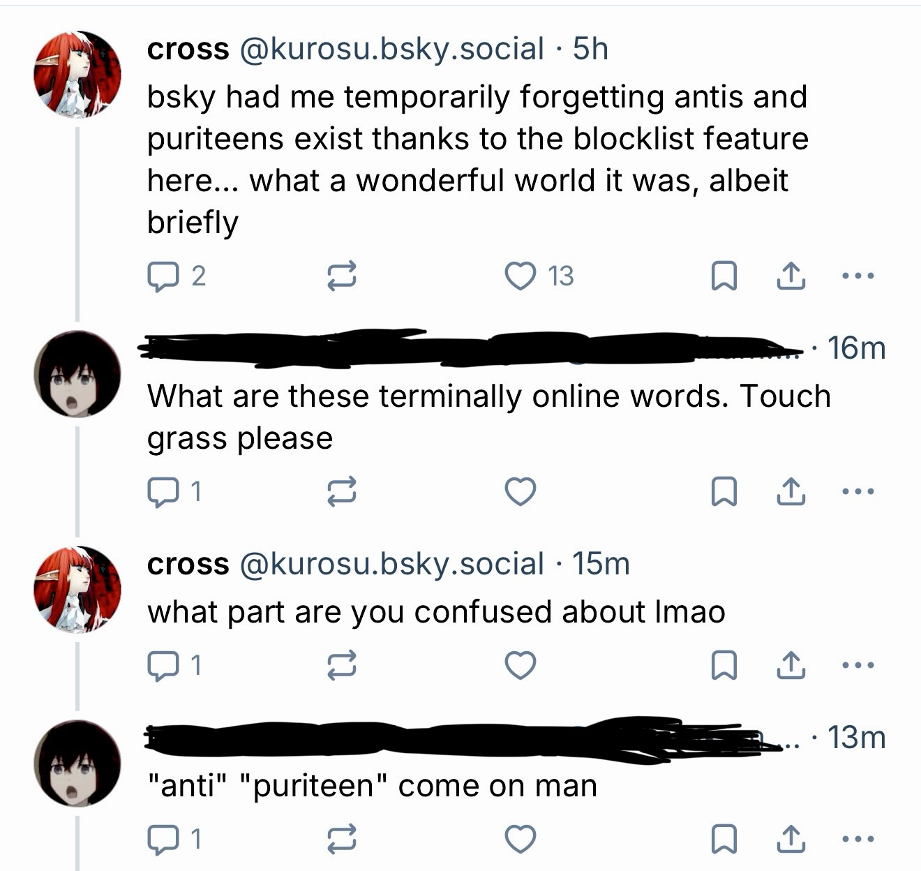Open @kurosu.bsky.social handle on first post
Viewport: 921px width, 871px height.
(x=391, y=49)
